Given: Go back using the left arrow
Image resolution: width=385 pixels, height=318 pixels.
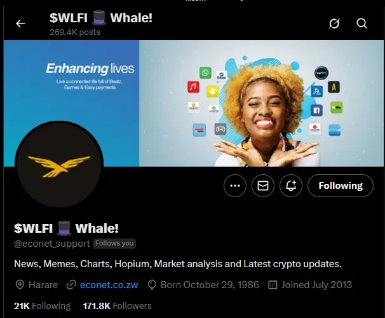Looking at the screenshot, I should click(x=20, y=24).
